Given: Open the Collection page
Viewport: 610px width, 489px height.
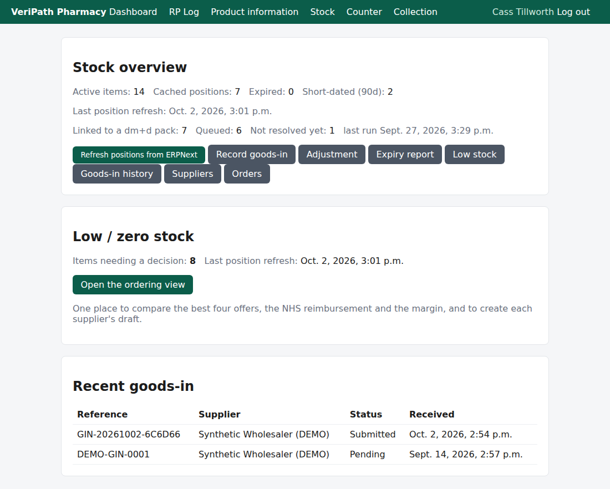Looking at the screenshot, I should point(415,12).
